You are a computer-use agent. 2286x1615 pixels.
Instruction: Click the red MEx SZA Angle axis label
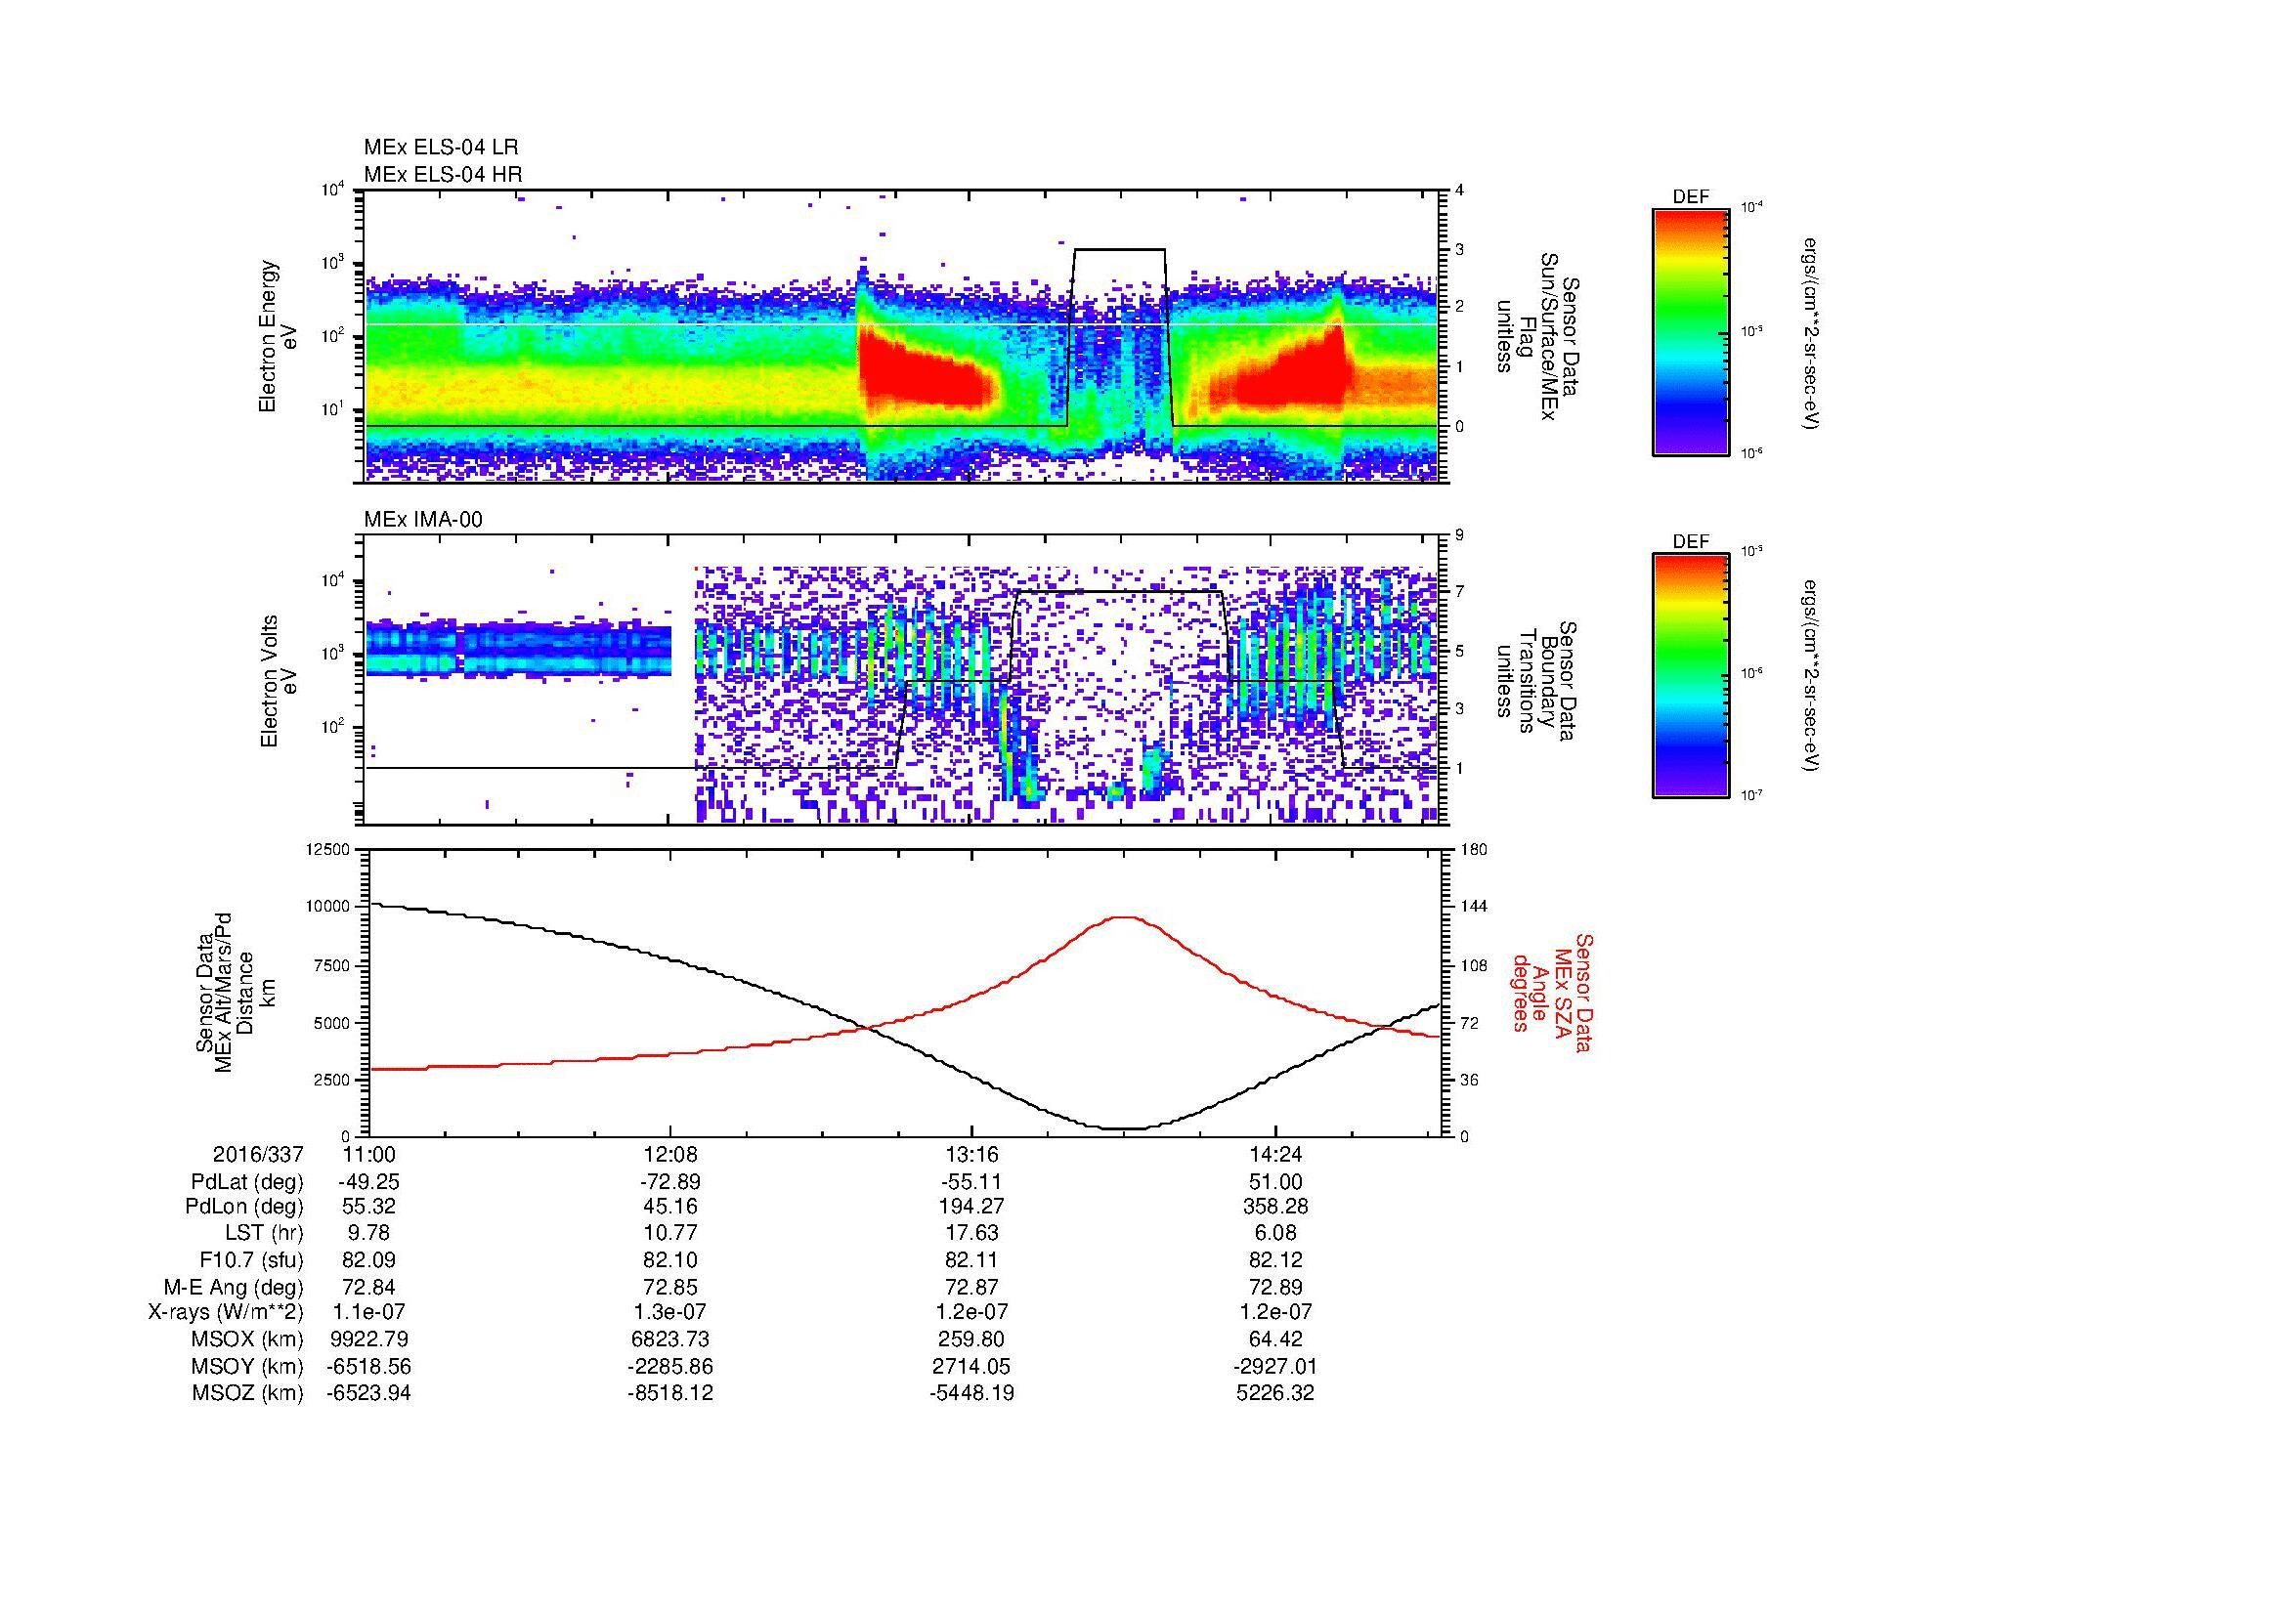[x=1552, y=992]
